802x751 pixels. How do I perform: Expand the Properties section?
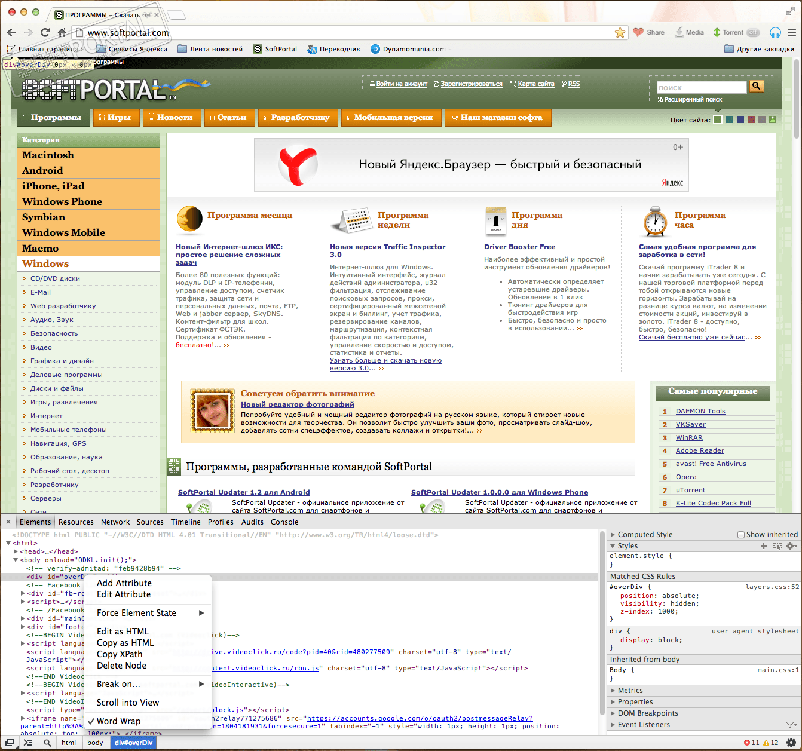point(613,702)
